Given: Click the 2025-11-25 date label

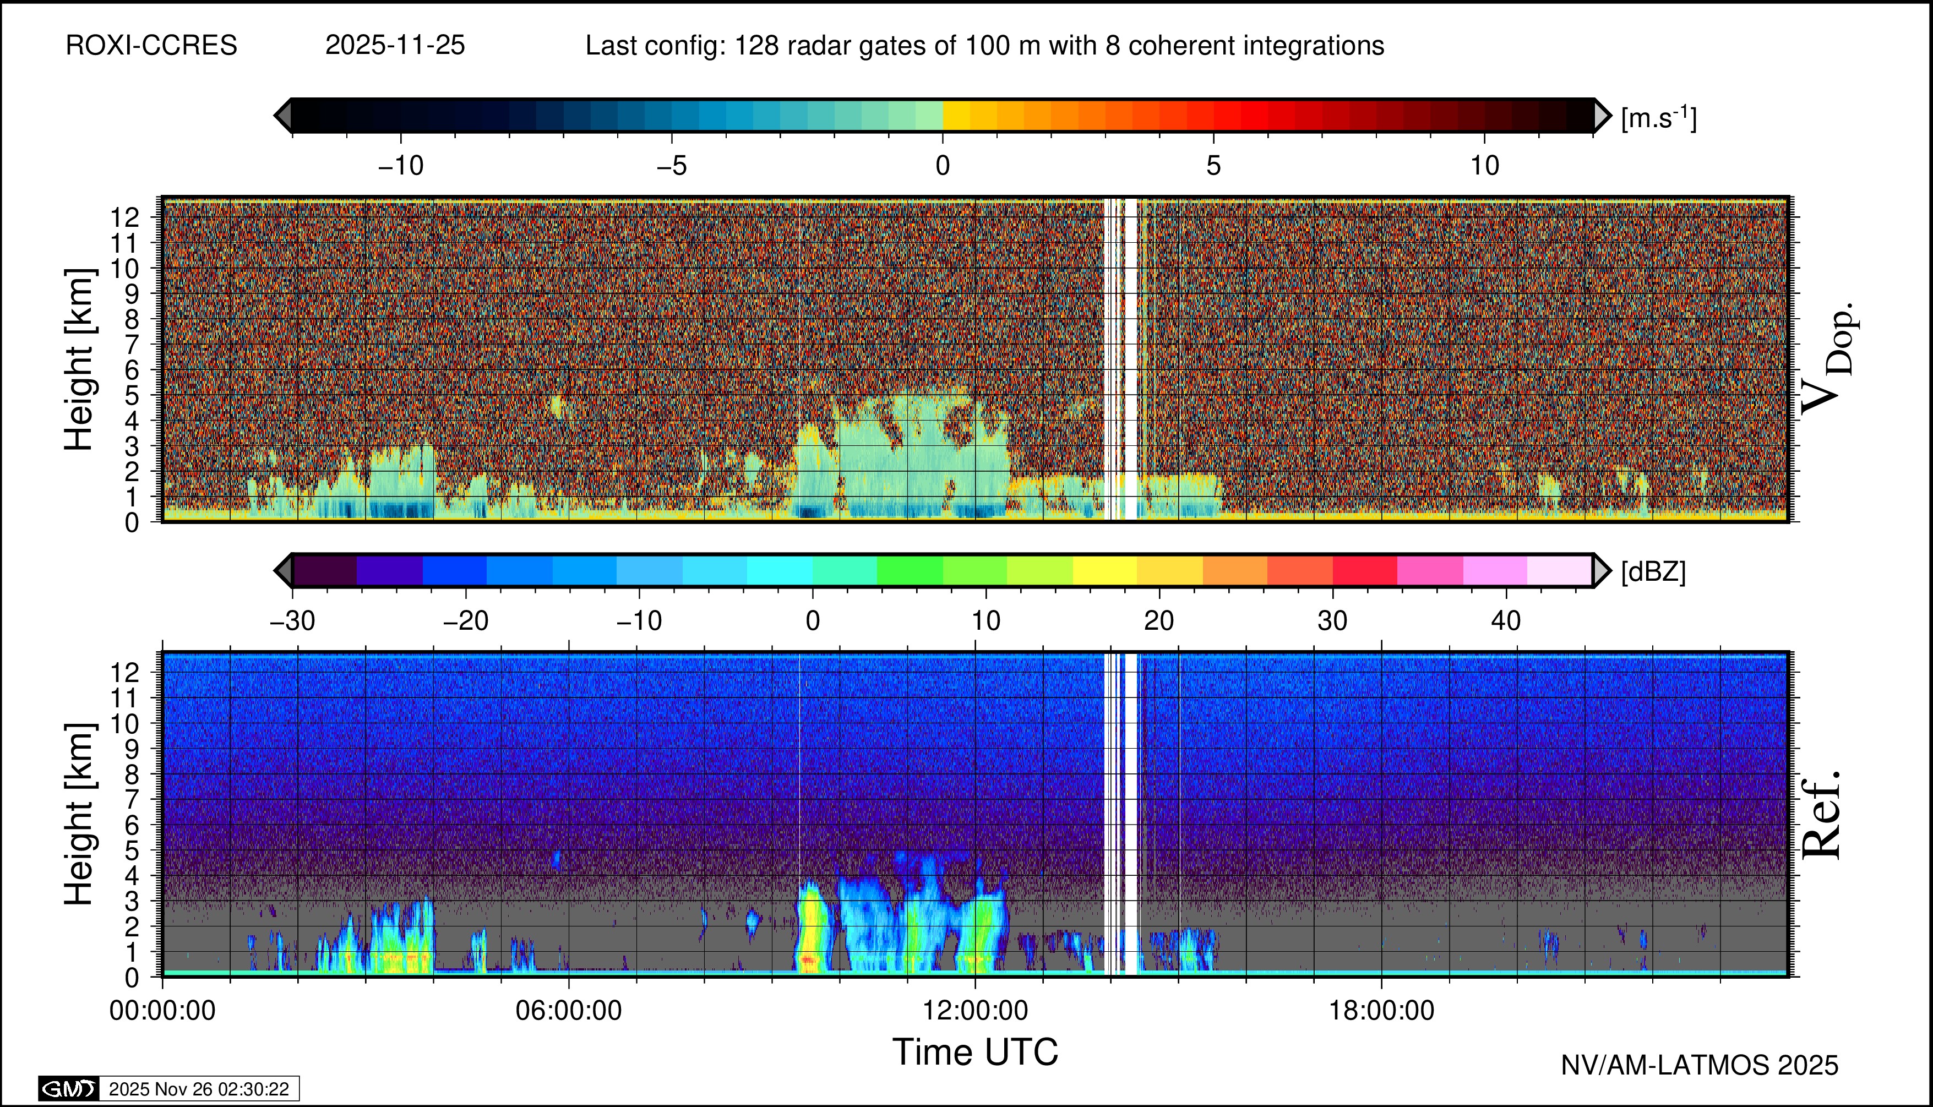Looking at the screenshot, I should tap(395, 46).
